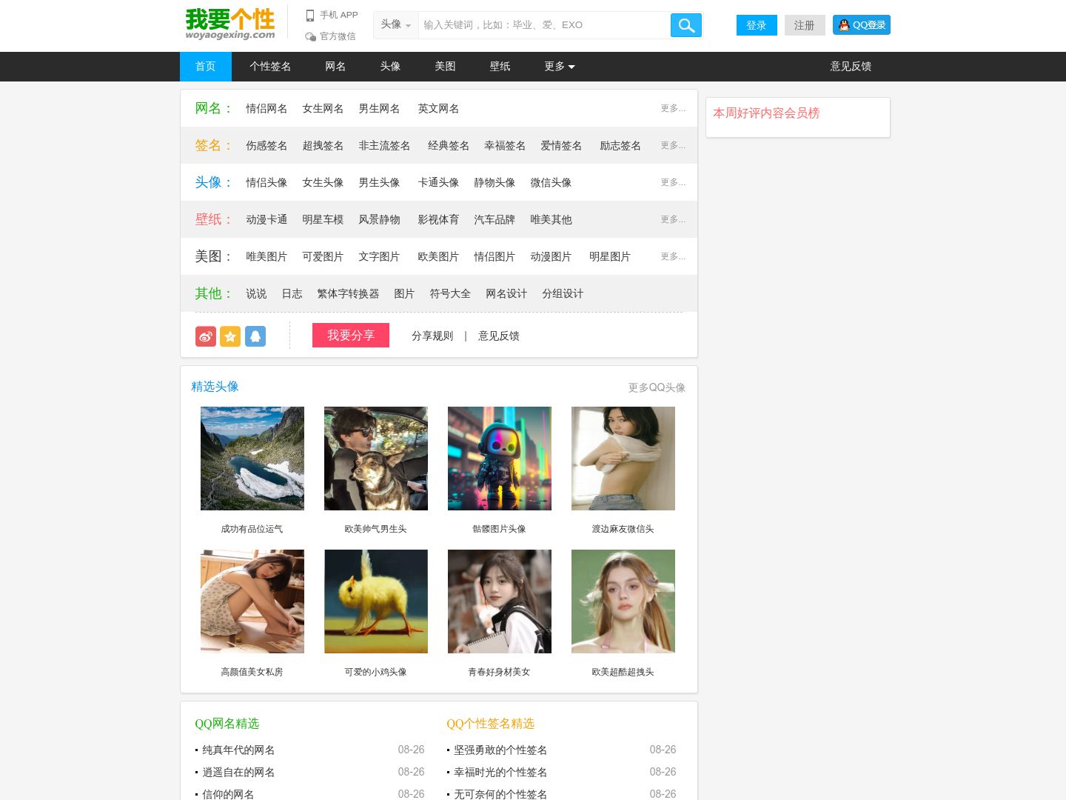
Task: Click the blue QQ bell share icon
Action: point(255,336)
